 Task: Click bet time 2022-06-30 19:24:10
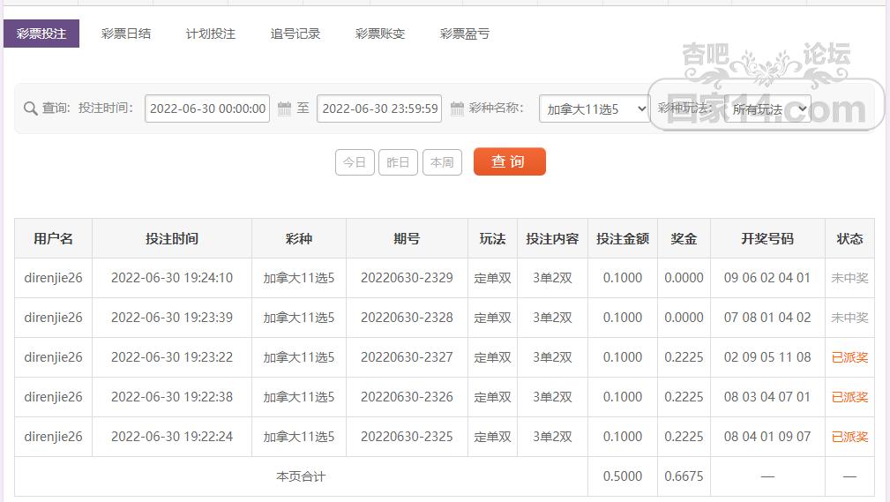point(172,278)
